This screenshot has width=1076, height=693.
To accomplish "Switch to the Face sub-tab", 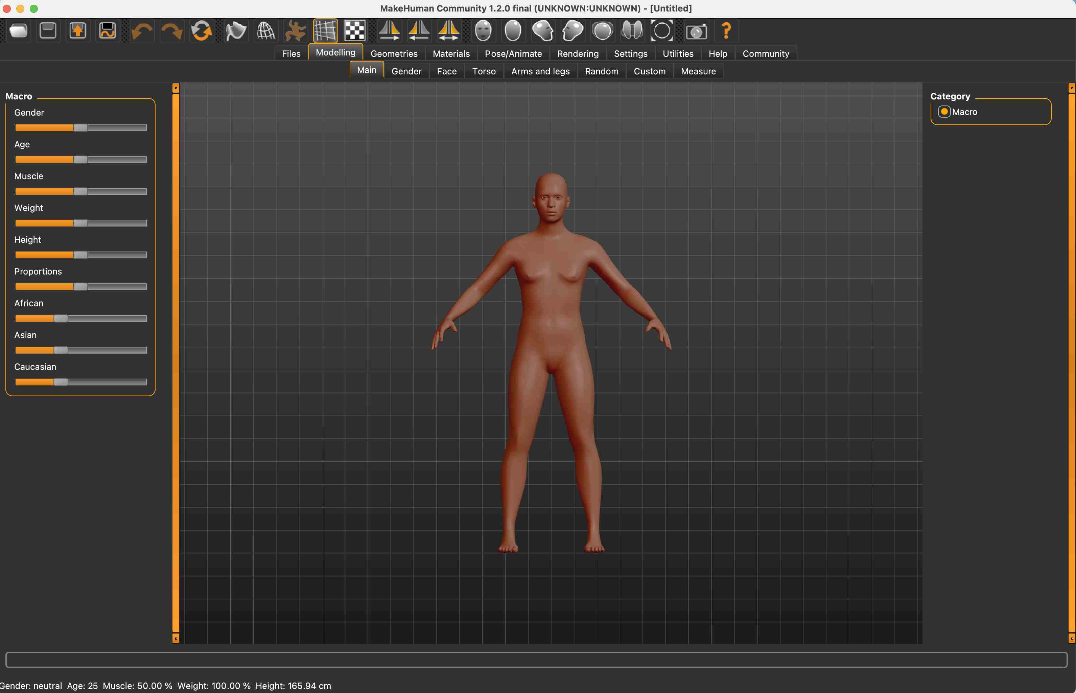I will tap(446, 71).
